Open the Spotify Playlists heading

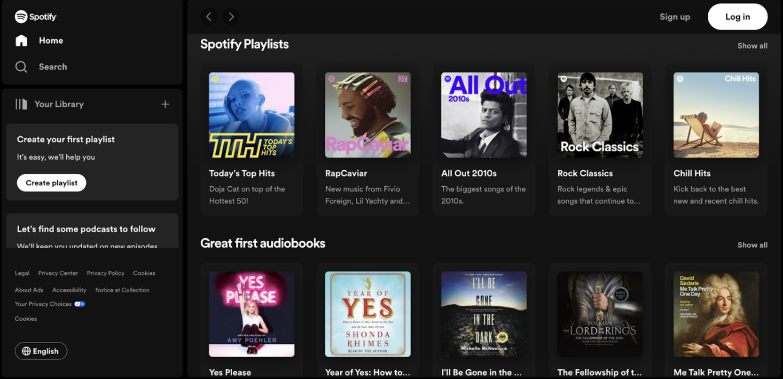tap(244, 44)
